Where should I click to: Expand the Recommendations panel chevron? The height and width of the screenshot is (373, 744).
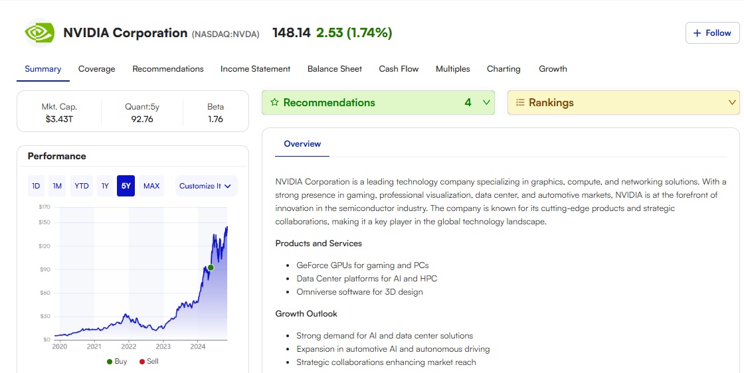pyautogui.click(x=486, y=102)
